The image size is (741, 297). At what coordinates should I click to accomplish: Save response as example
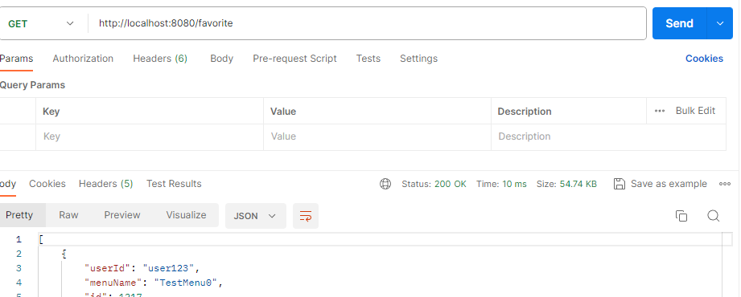coord(661,184)
